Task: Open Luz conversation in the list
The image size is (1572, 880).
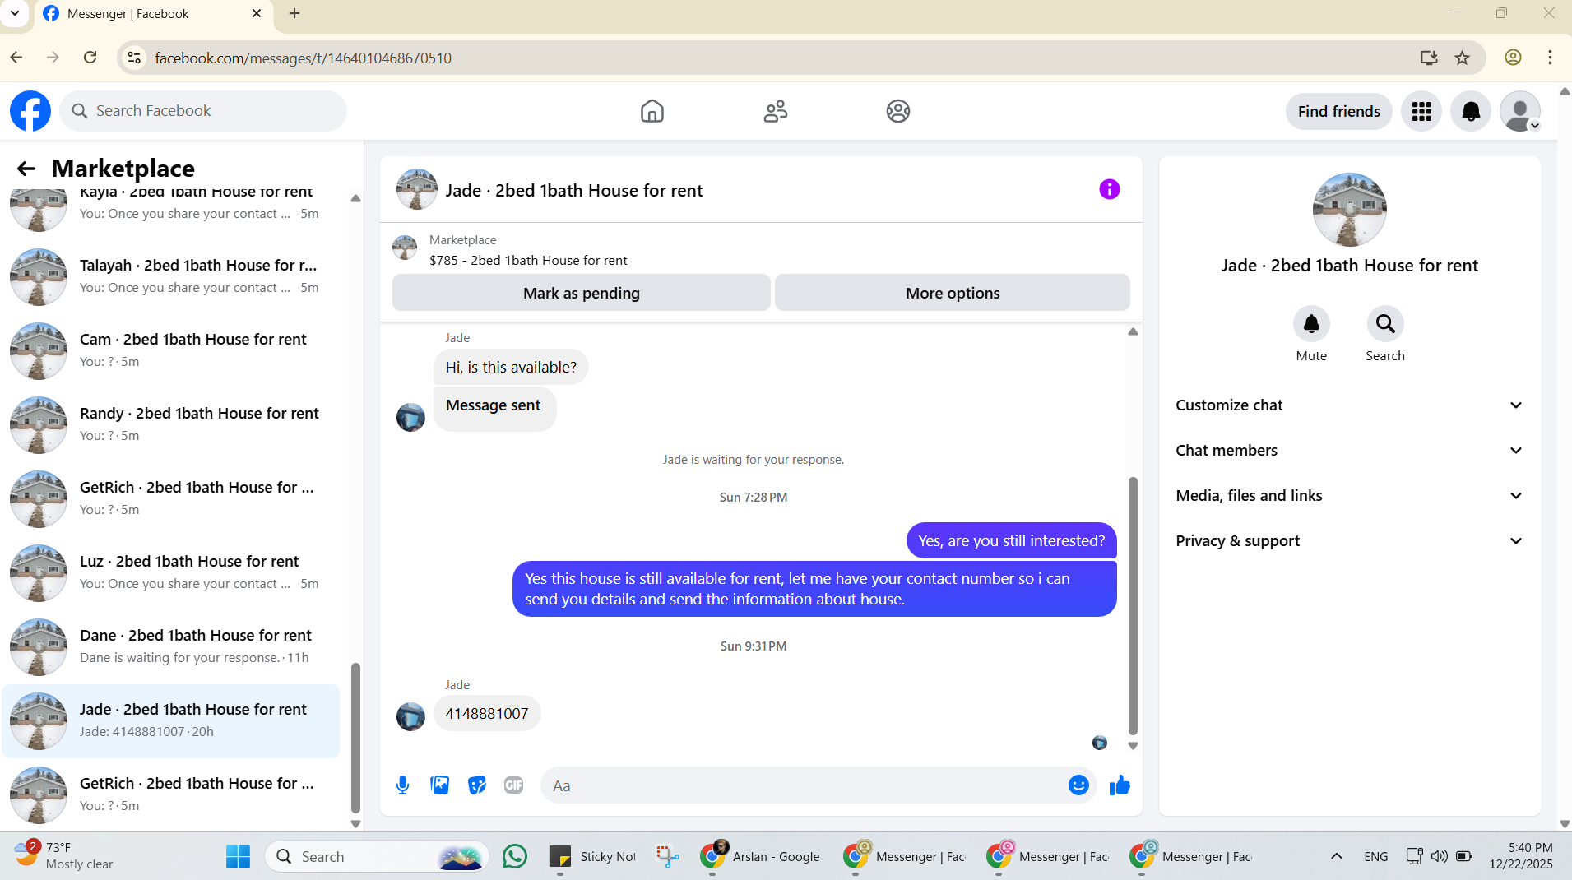Action: pyautogui.click(x=170, y=573)
